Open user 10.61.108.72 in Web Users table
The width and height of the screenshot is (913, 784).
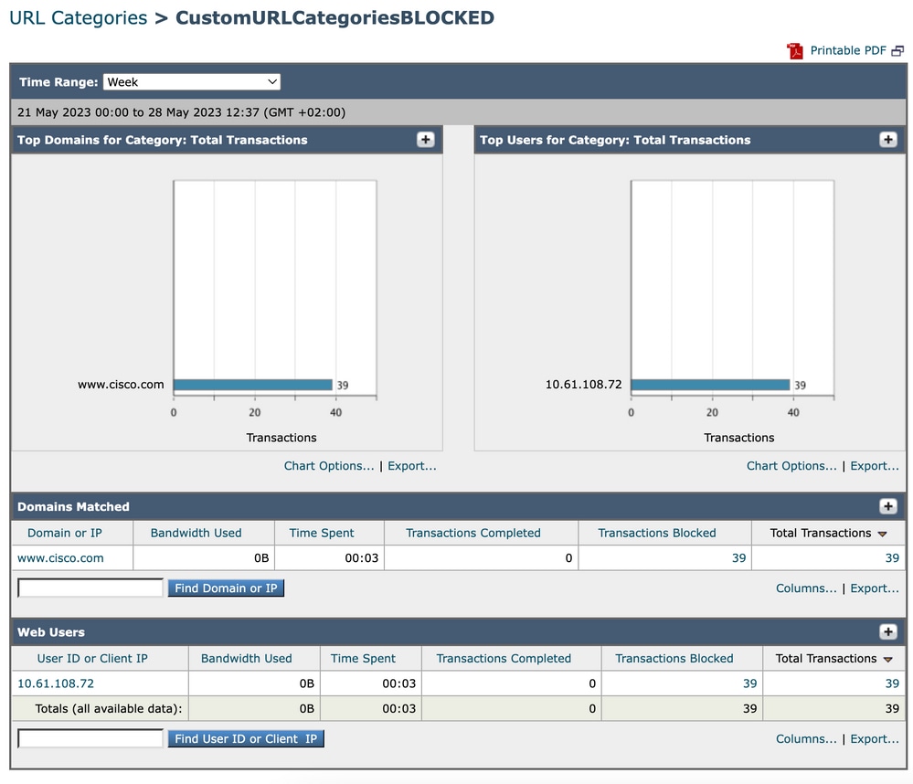click(56, 683)
